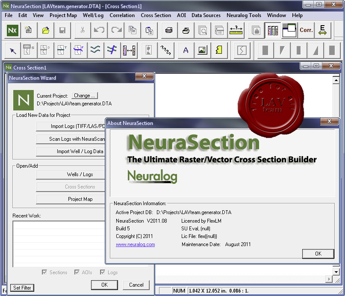345x296 pixels.
Task: Click the log icon marked S
Action: [29, 50]
